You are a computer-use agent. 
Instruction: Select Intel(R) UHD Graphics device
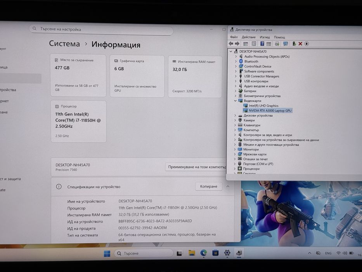tap(263, 106)
